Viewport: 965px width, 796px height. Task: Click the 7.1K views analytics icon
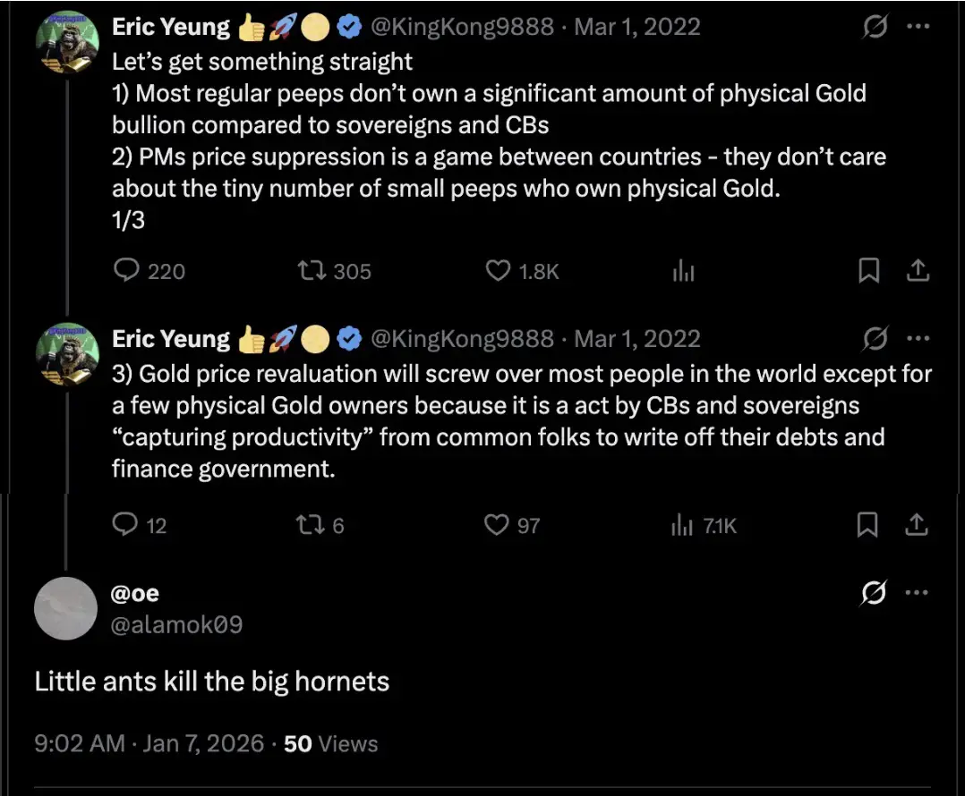click(x=683, y=525)
